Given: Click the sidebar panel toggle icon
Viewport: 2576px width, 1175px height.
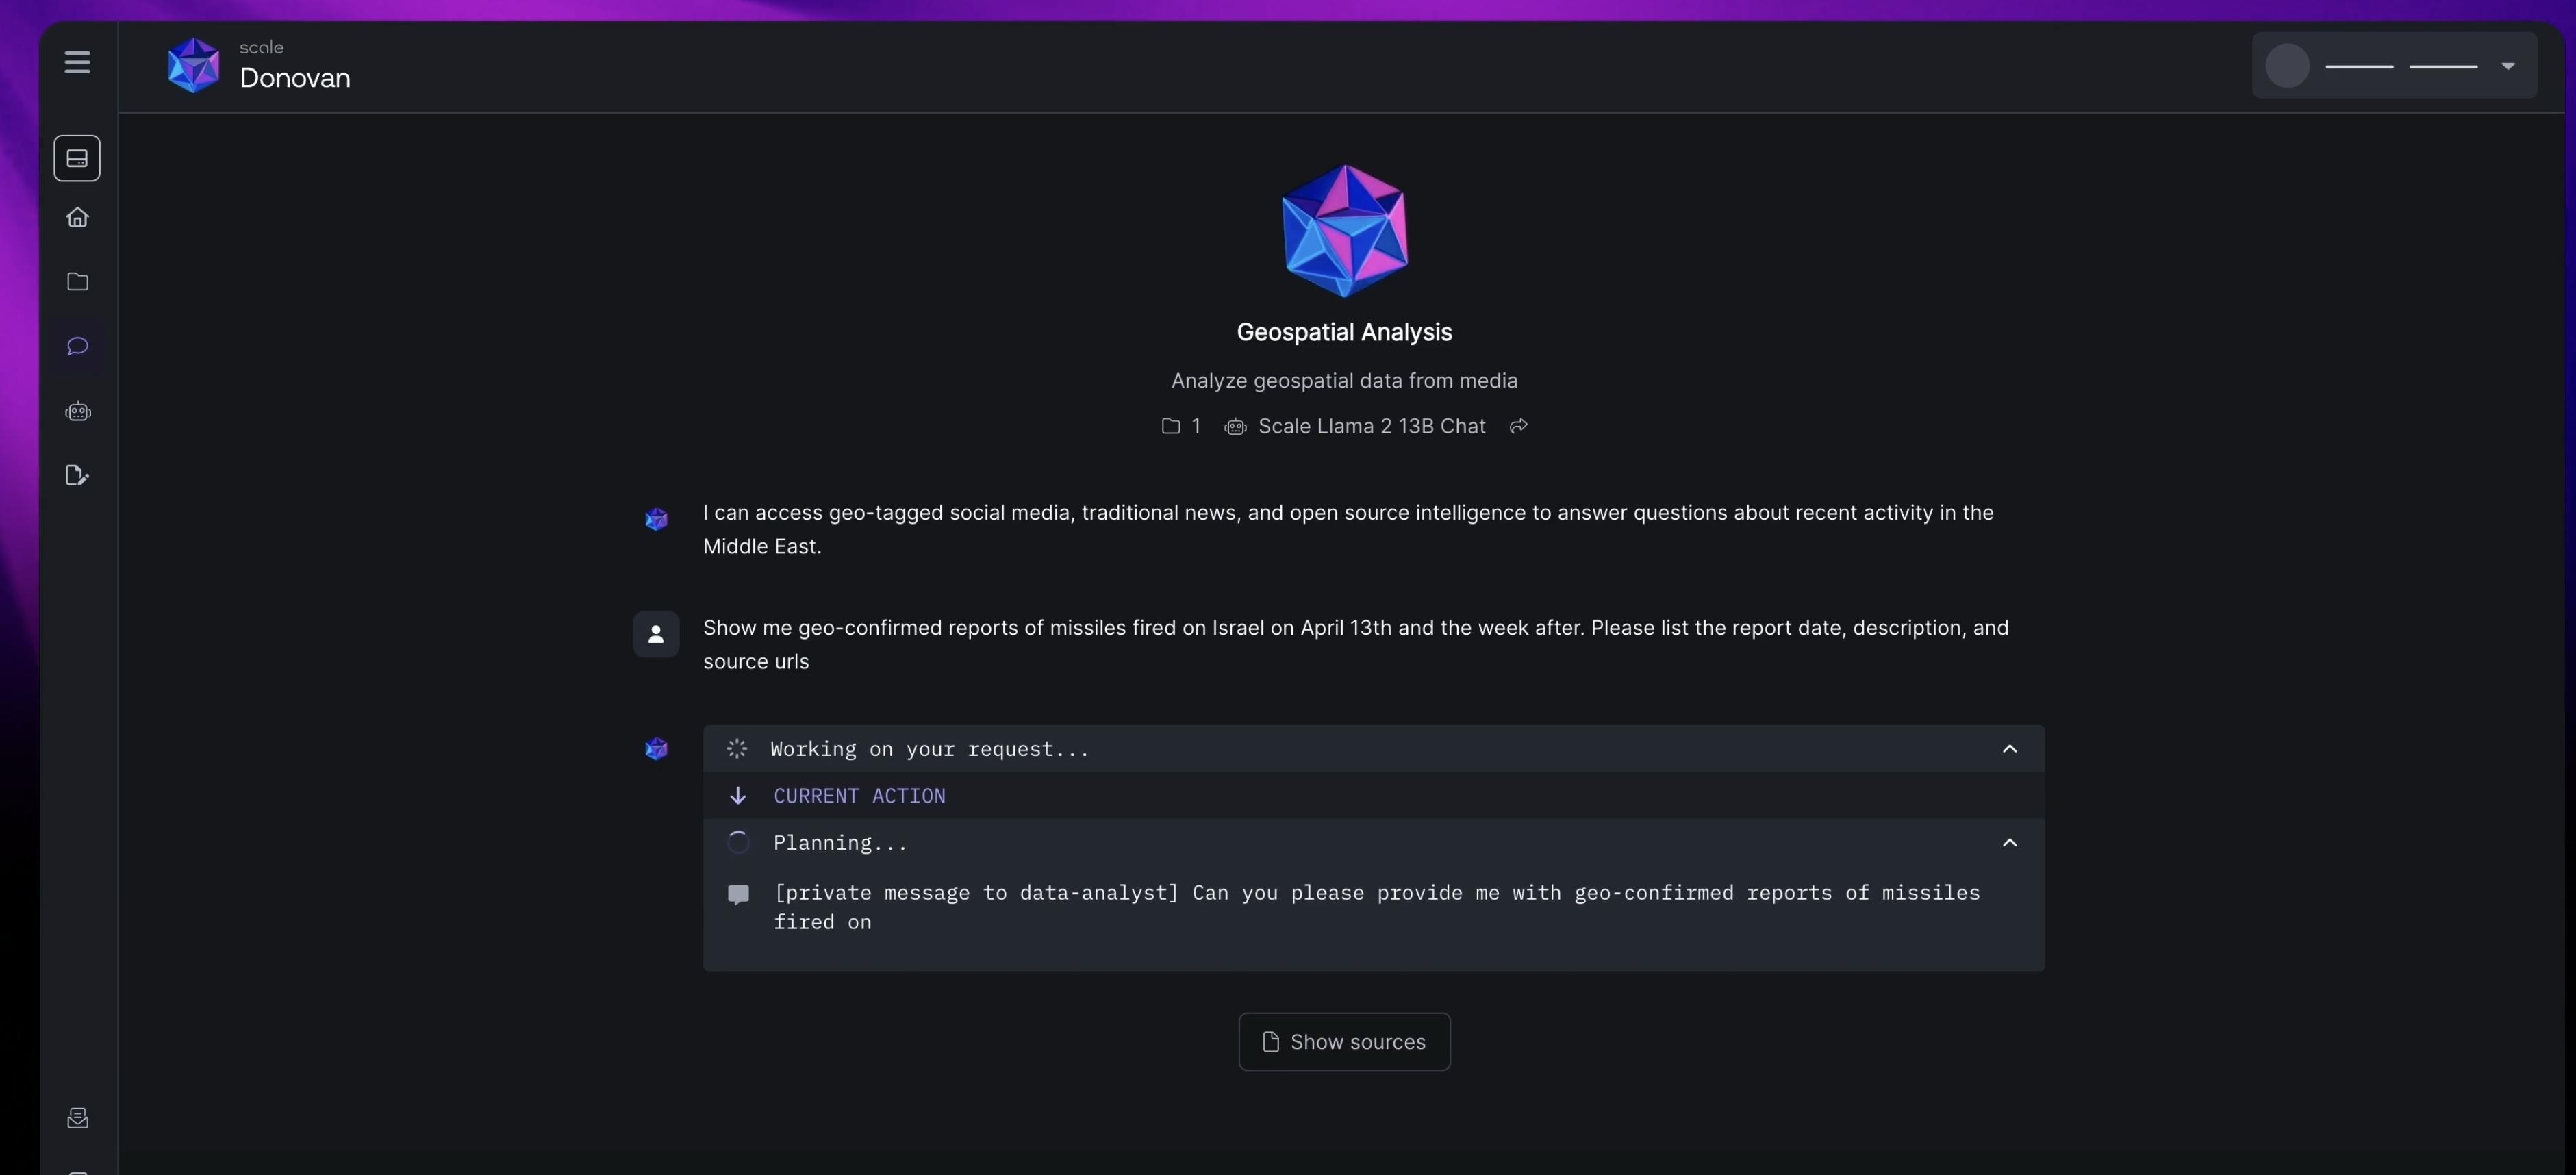Looking at the screenshot, I should pos(77,158).
